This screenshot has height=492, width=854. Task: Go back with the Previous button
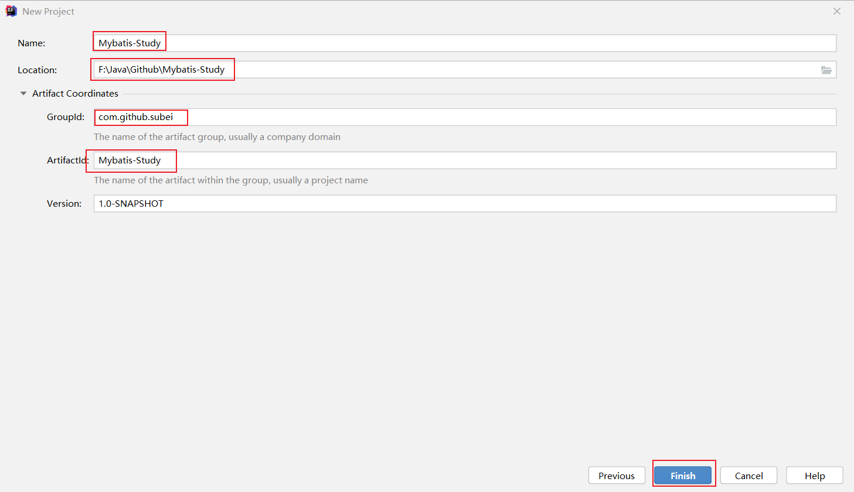617,476
